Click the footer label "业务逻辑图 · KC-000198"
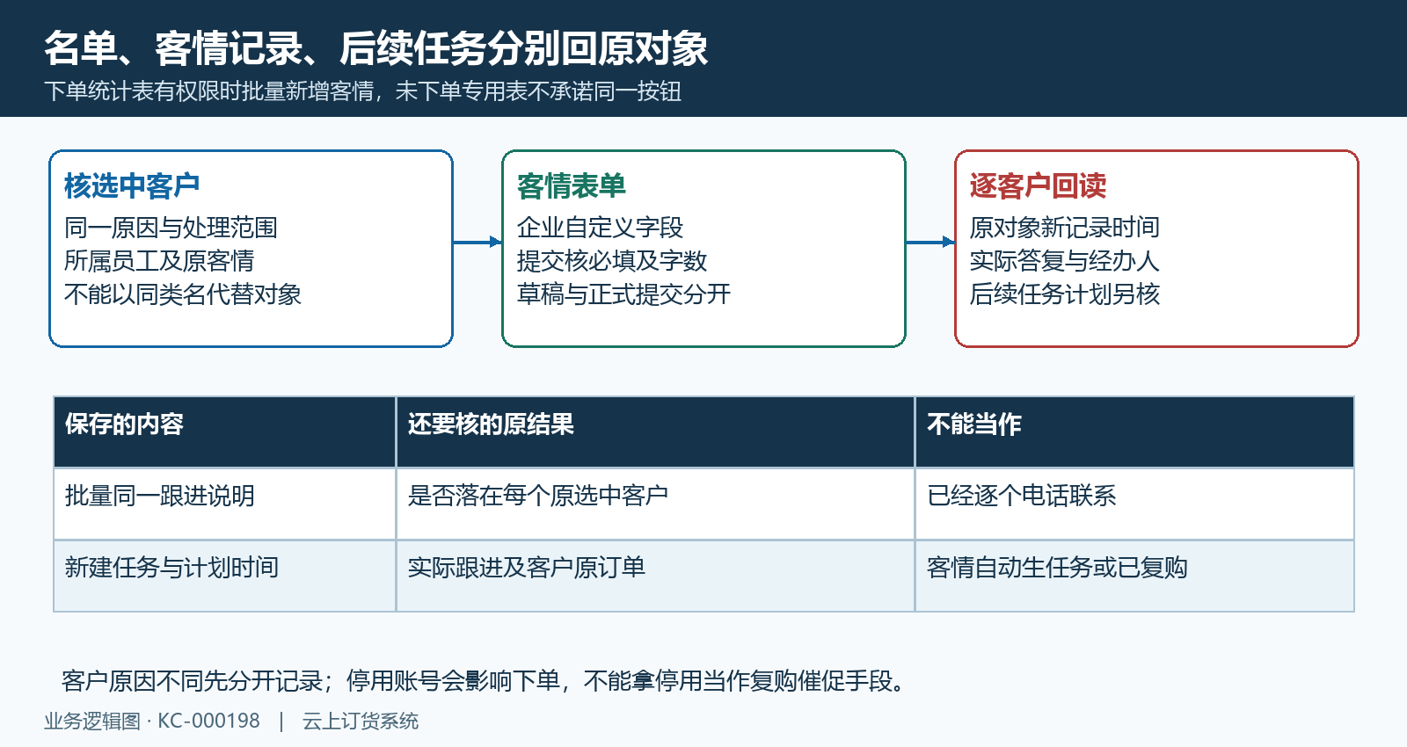1407x747 pixels. [152, 722]
